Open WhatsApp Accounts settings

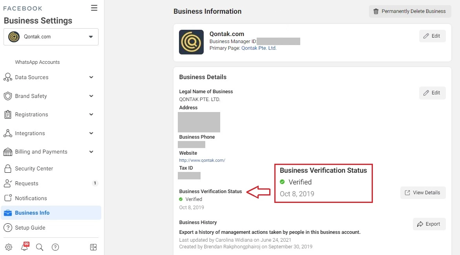tap(37, 62)
